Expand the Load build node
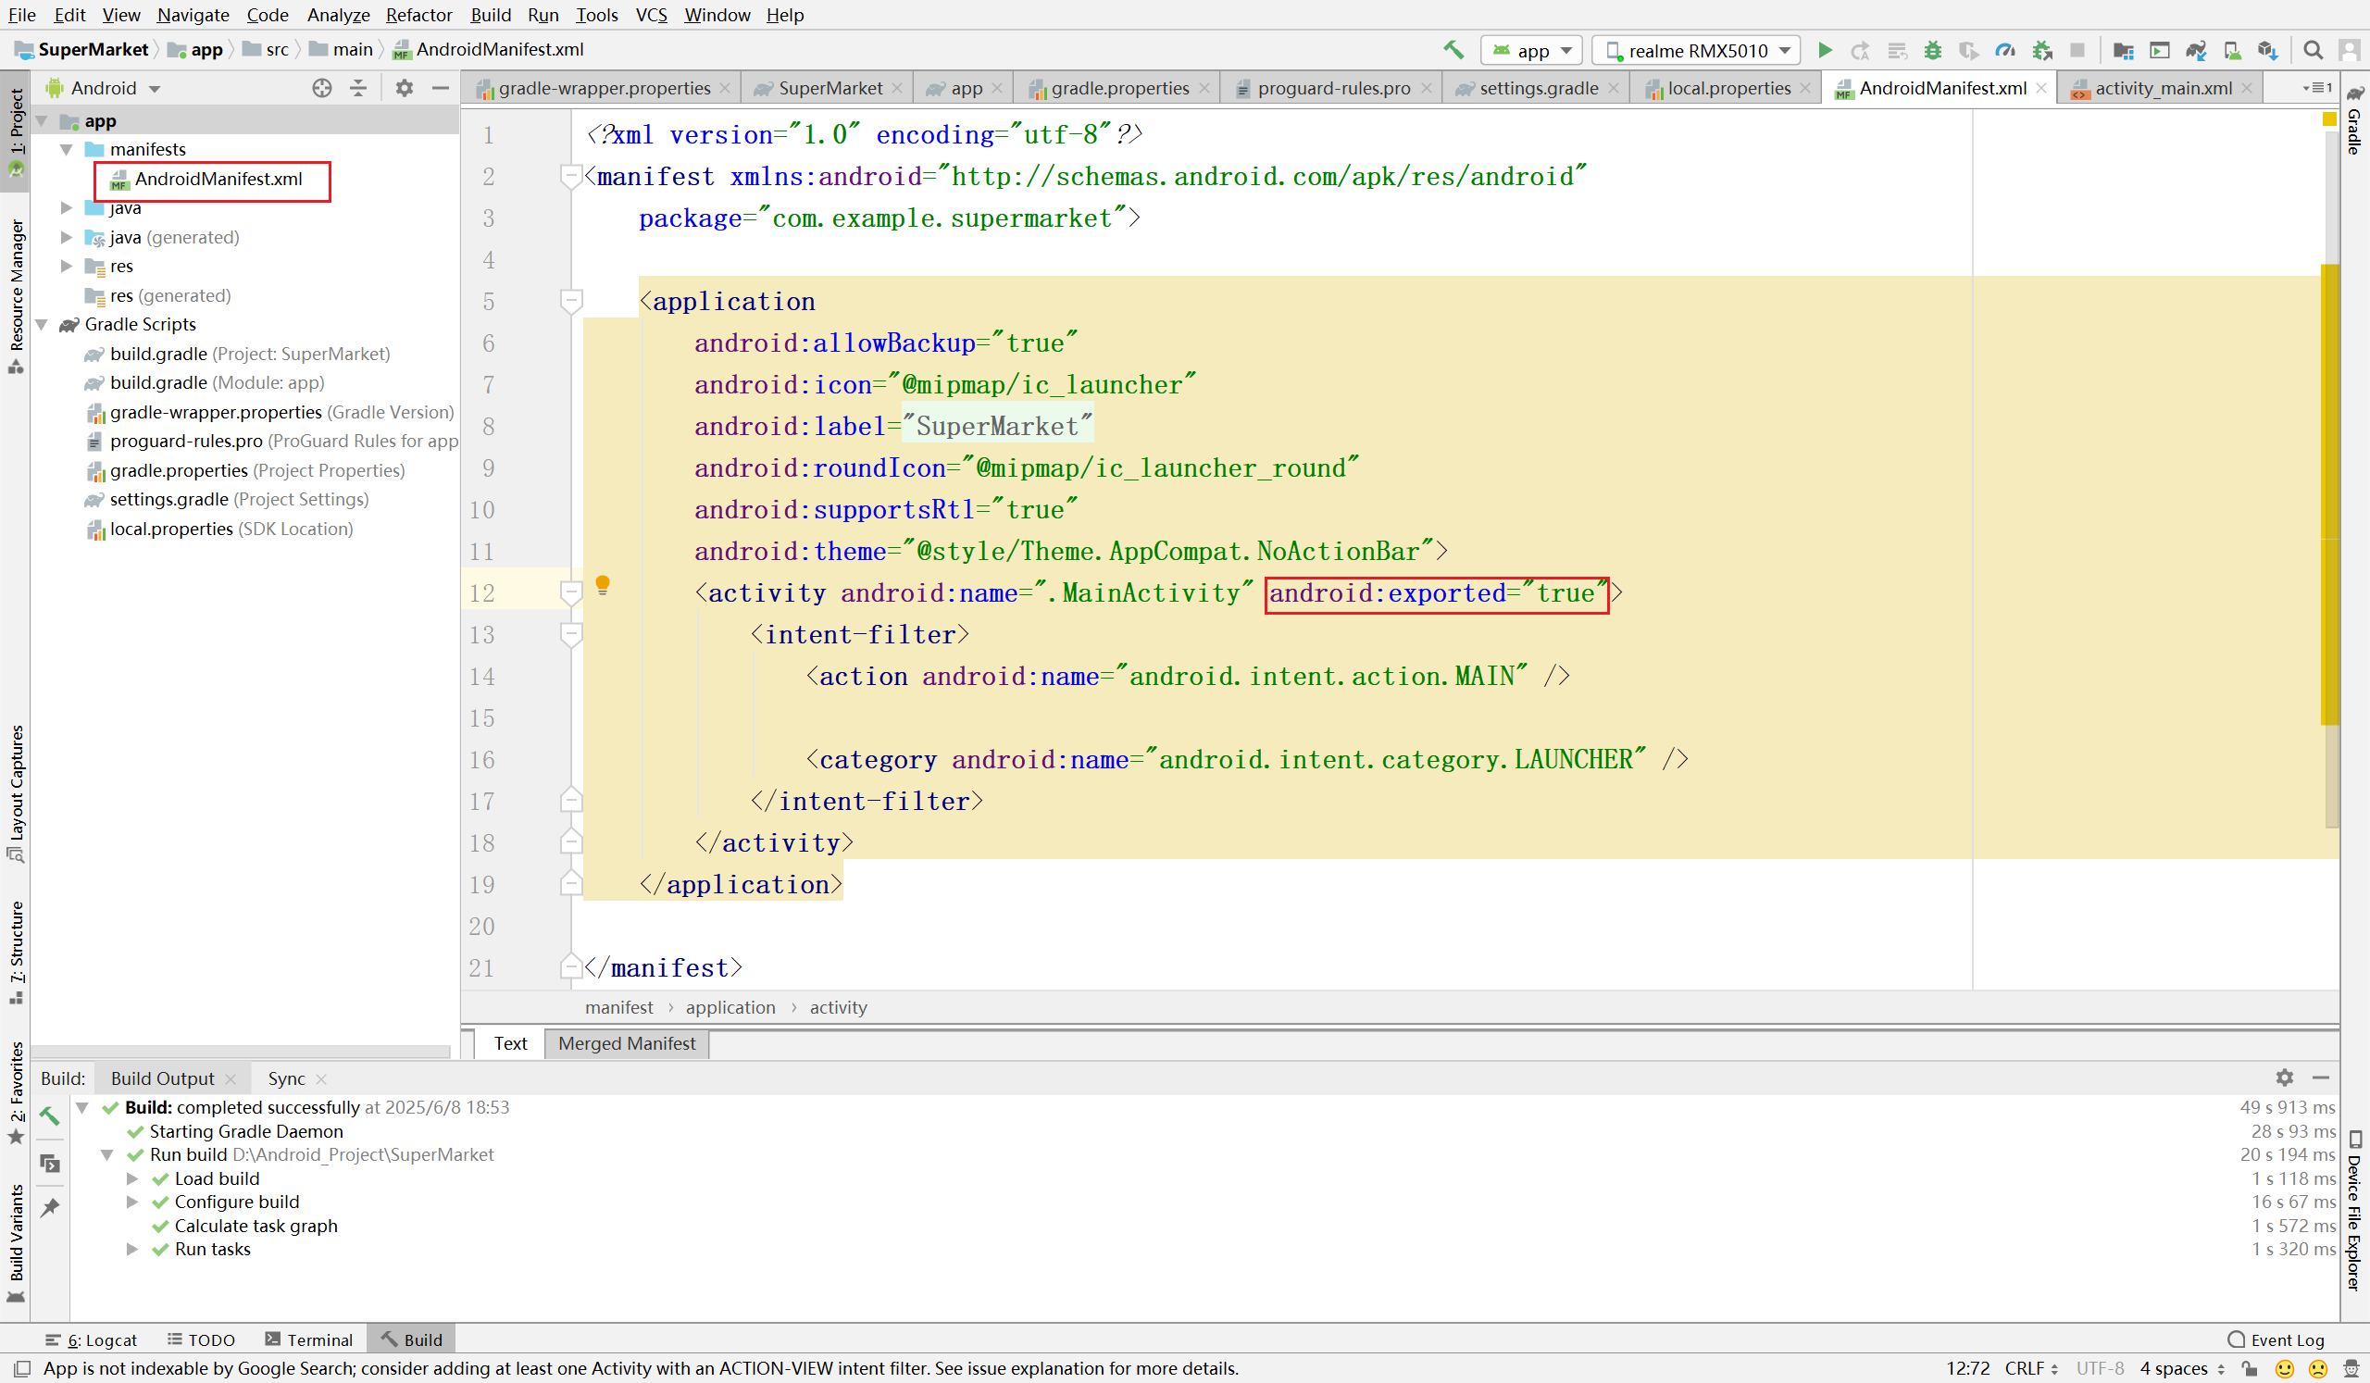The height and width of the screenshot is (1383, 2370). (x=131, y=1178)
